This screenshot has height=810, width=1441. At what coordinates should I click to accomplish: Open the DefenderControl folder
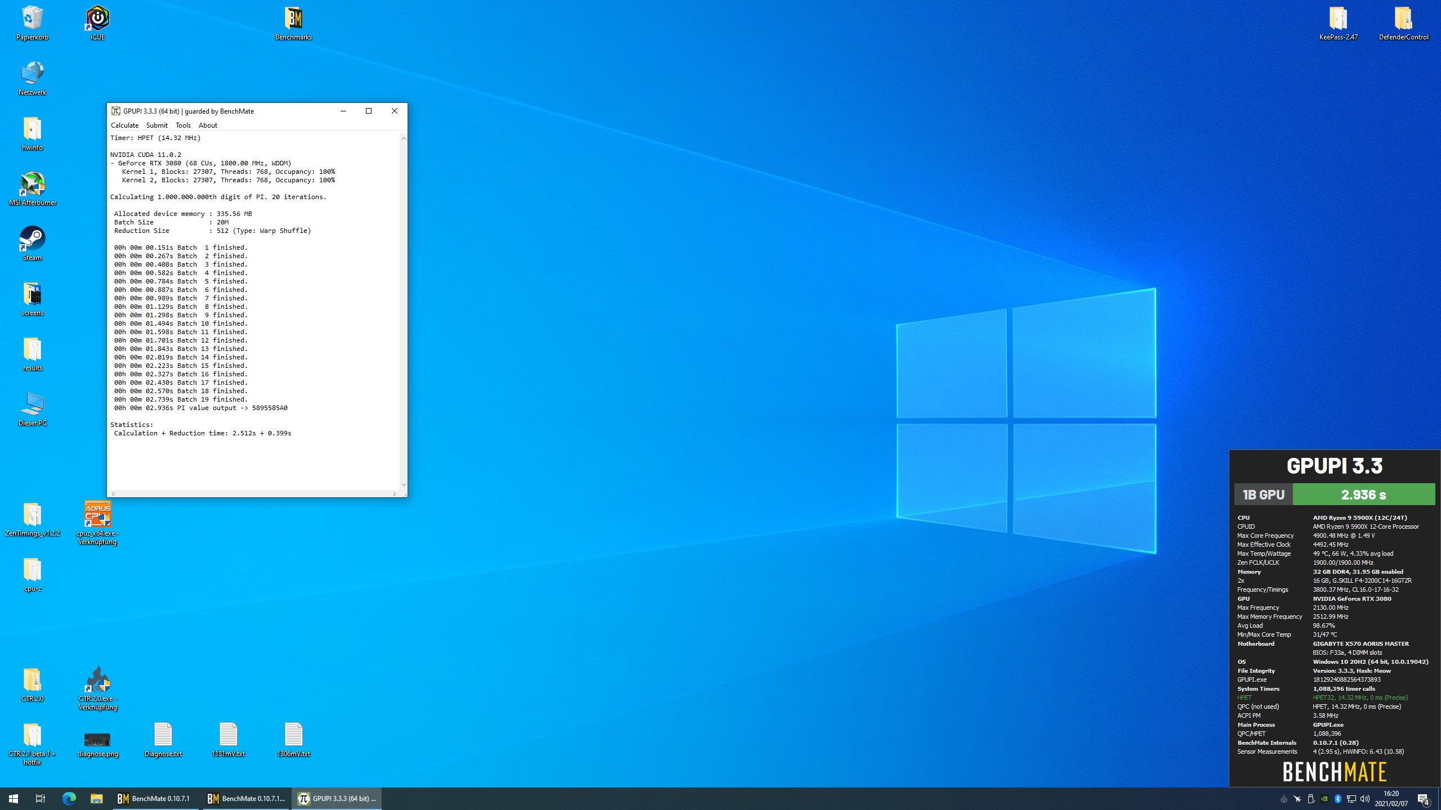coord(1403,22)
